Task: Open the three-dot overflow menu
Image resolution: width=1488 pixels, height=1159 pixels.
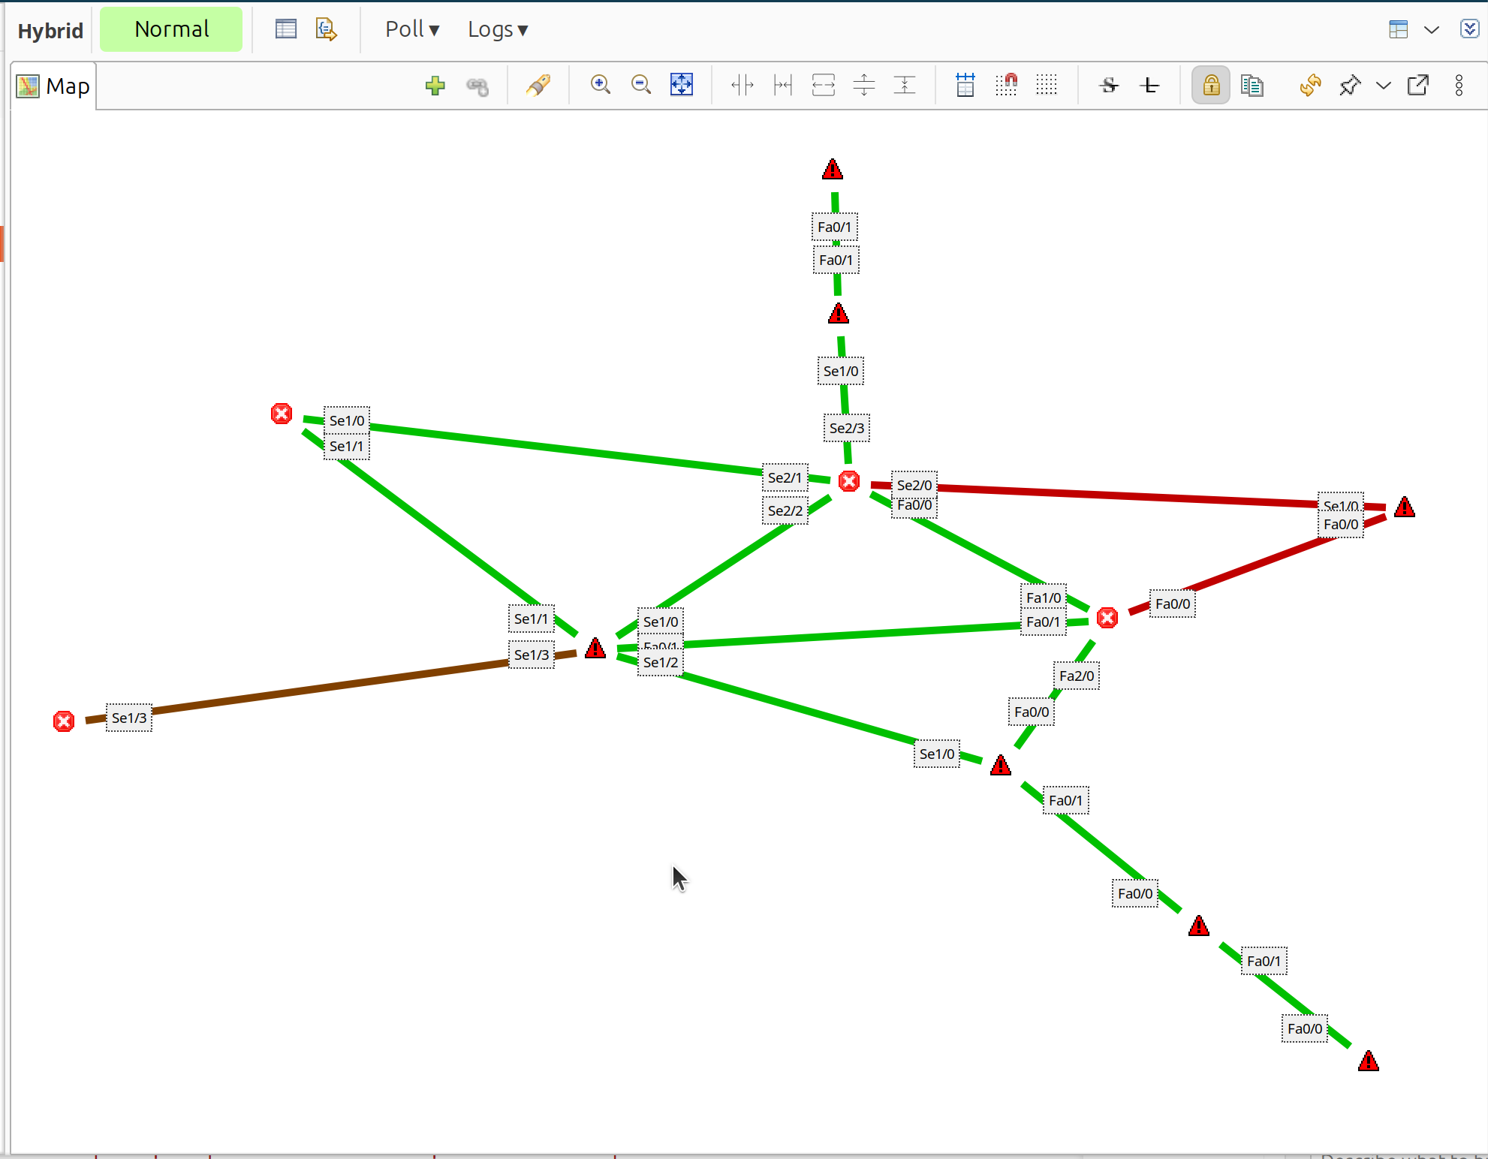Action: point(1459,86)
